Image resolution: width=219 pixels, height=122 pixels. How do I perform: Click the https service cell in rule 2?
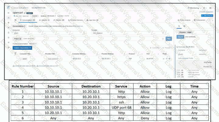(121, 97)
